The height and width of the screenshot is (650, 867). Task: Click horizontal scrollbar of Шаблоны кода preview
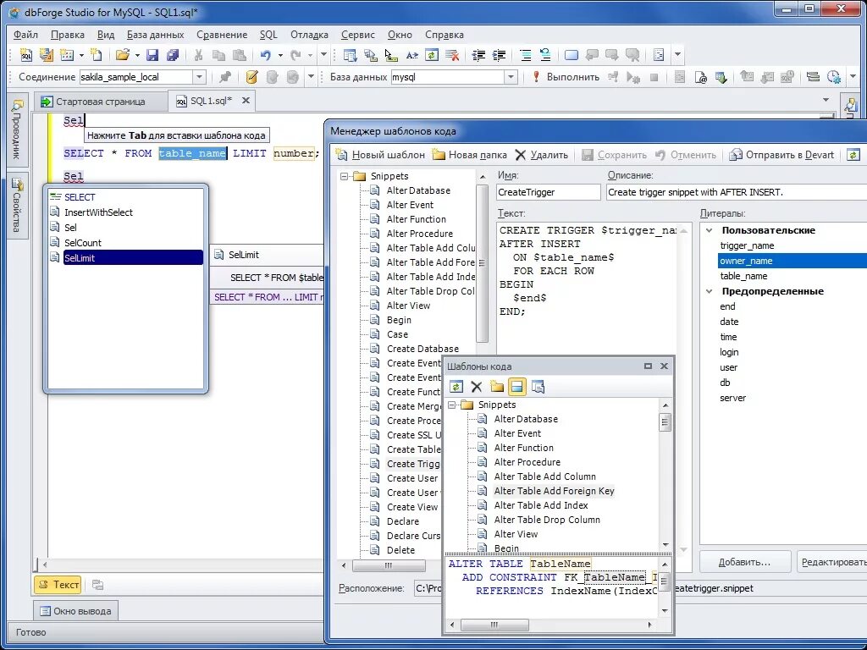(x=494, y=625)
